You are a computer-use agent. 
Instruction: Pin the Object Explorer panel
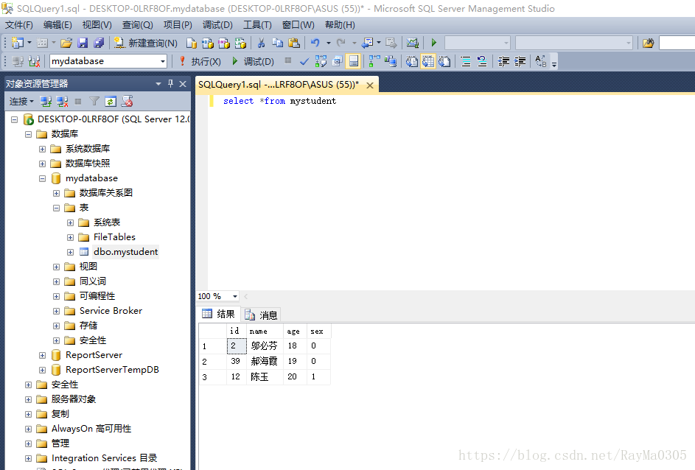(171, 83)
